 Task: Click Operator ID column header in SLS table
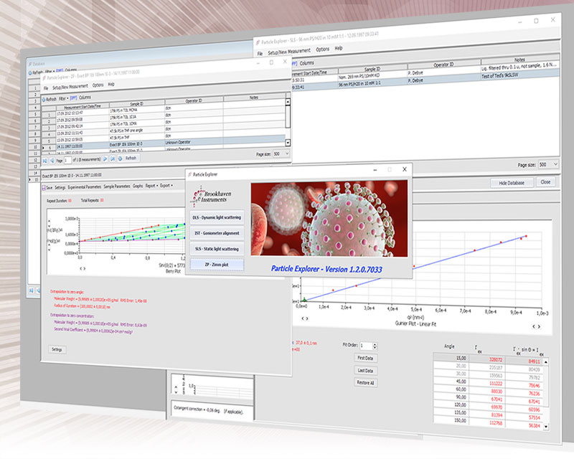click(x=443, y=65)
